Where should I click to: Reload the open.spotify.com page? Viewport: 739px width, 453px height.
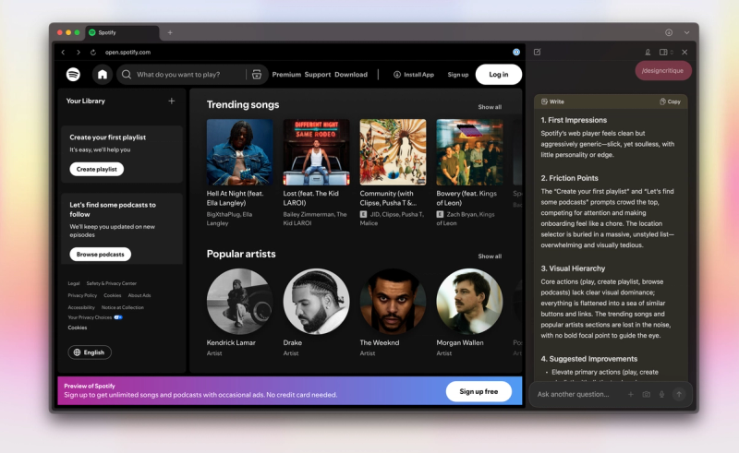(93, 53)
